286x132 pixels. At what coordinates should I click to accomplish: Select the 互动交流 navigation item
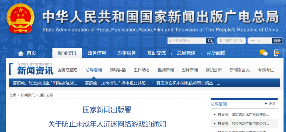tap(157, 53)
